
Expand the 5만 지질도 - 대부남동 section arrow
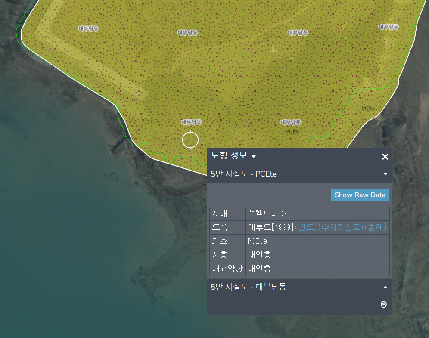click(385, 287)
